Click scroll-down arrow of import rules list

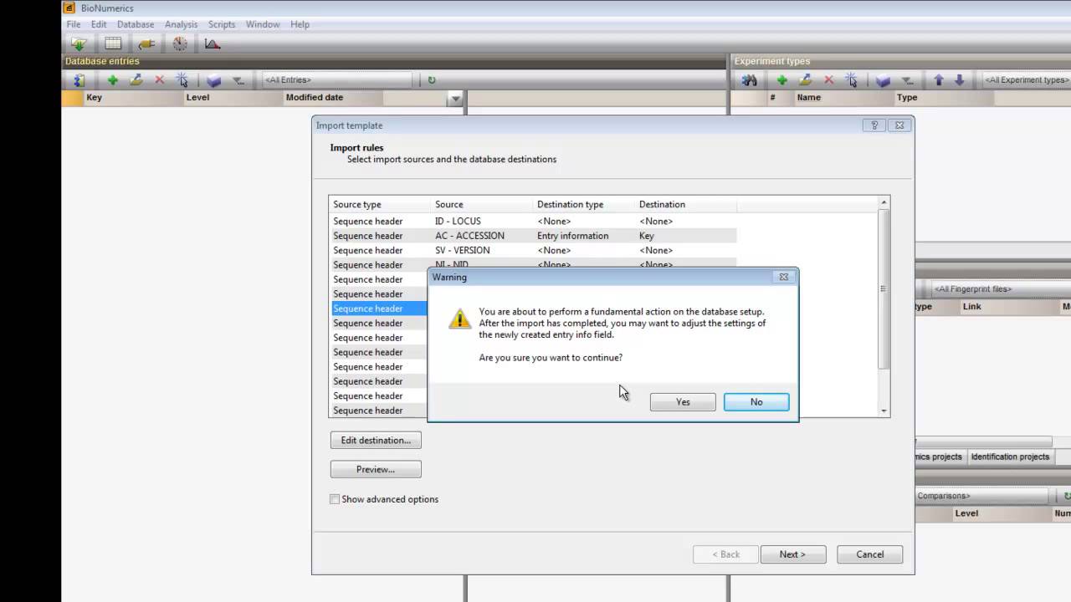click(x=884, y=411)
